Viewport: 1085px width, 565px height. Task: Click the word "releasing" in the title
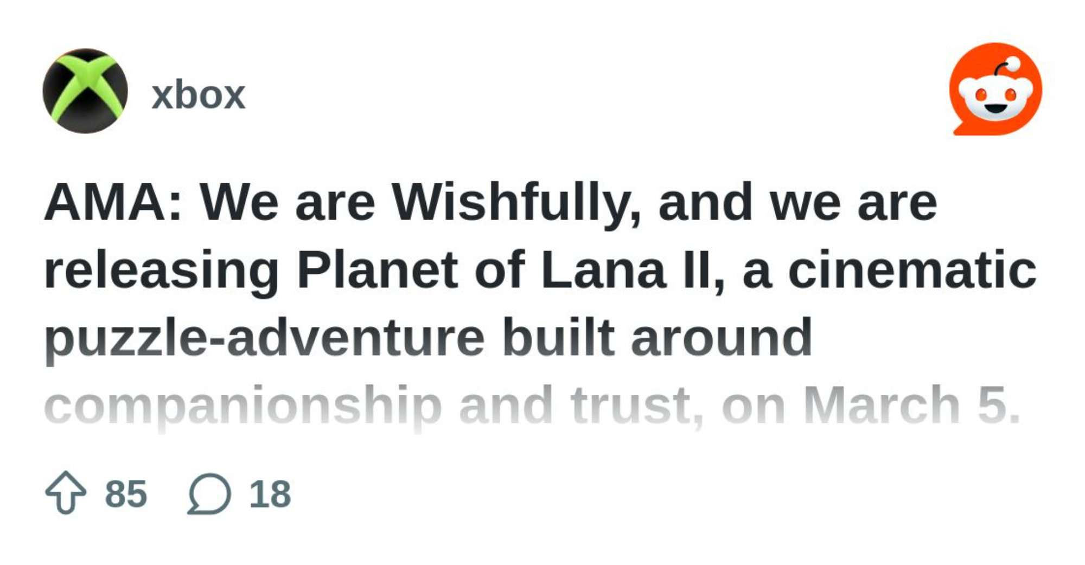[161, 270]
